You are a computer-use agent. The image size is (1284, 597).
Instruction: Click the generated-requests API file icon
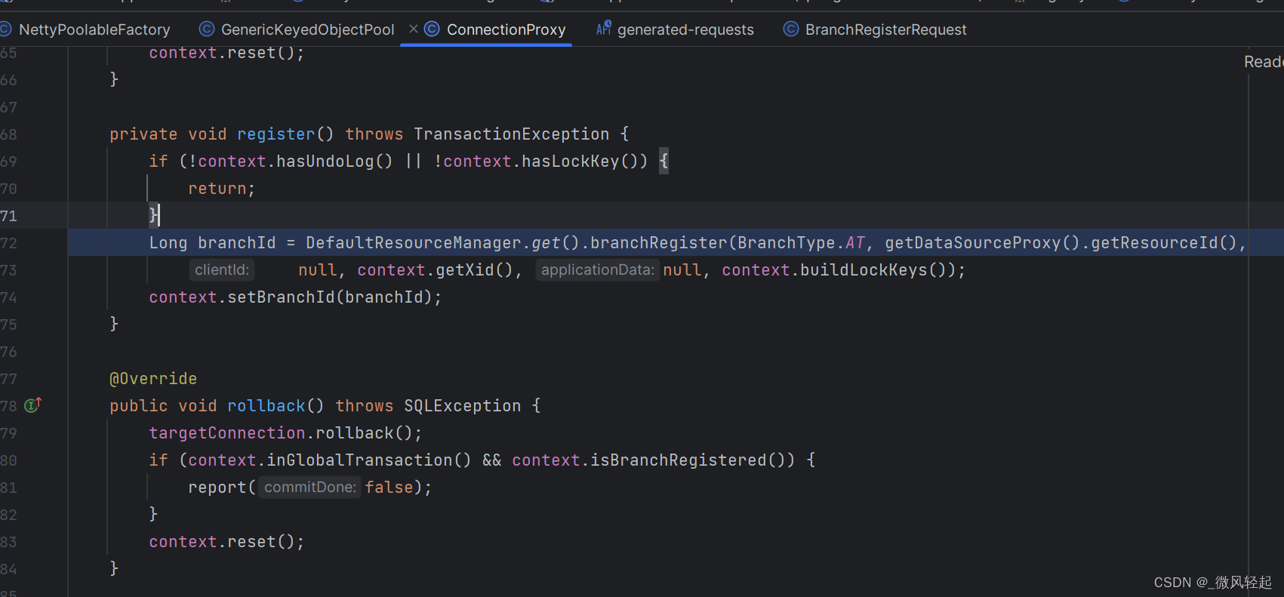pyautogui.click(x=604, y=29)
